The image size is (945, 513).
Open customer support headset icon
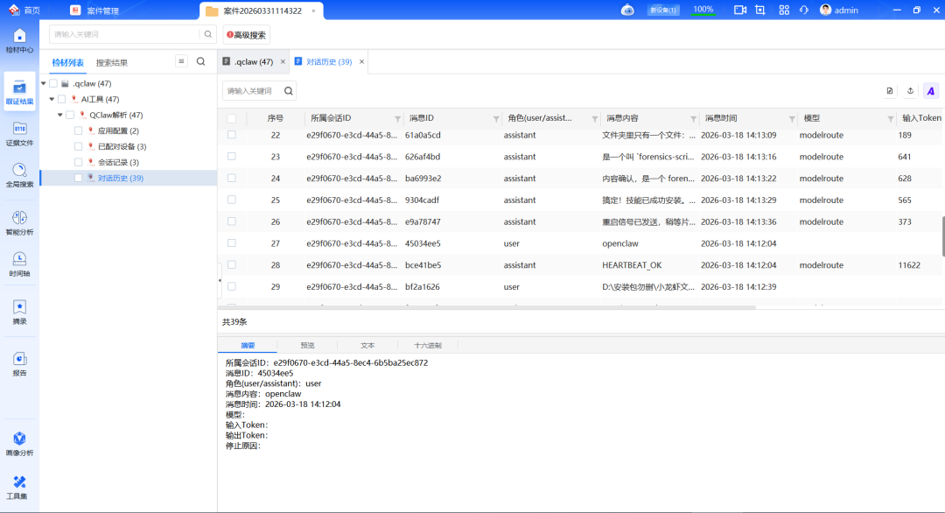[804, 11]
